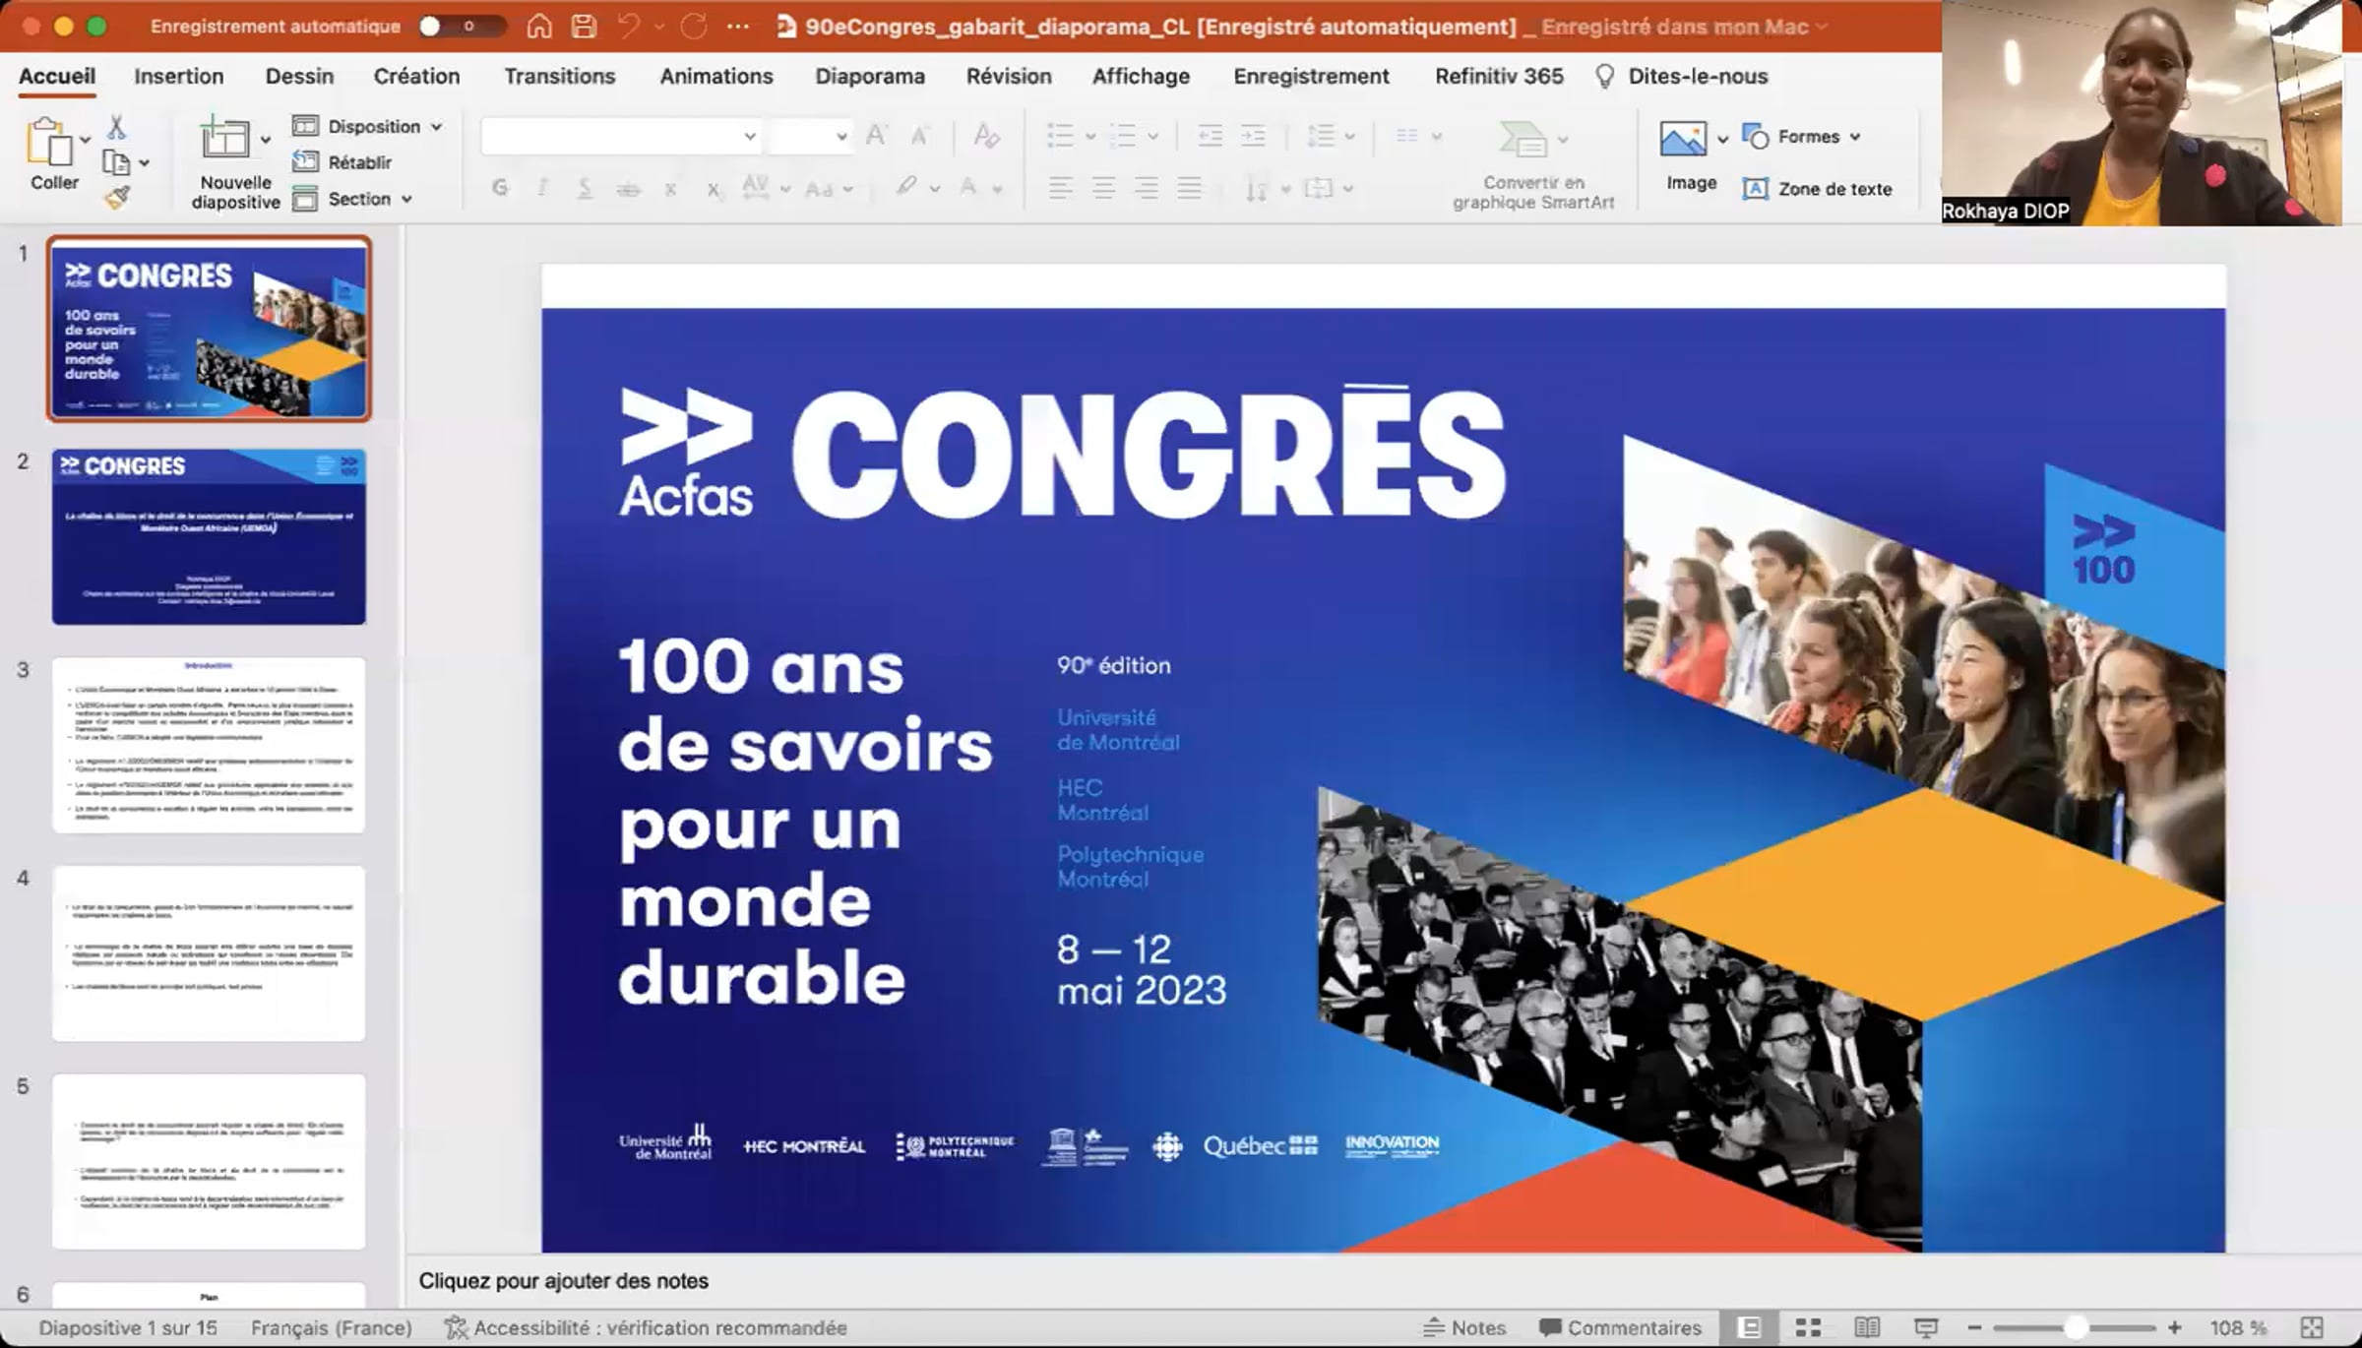Viewport: 2362px width, 1348px height.
Task: Toggle align text left
Action: pos(1060,187)
